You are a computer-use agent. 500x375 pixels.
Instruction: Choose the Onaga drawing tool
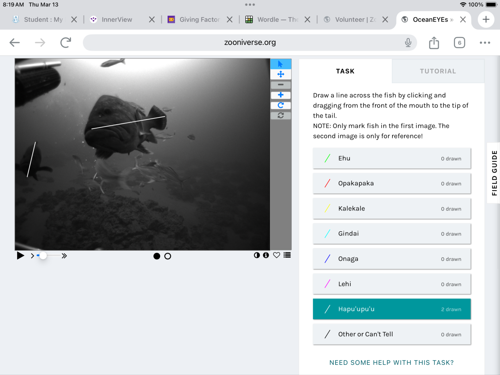(392, 259)
